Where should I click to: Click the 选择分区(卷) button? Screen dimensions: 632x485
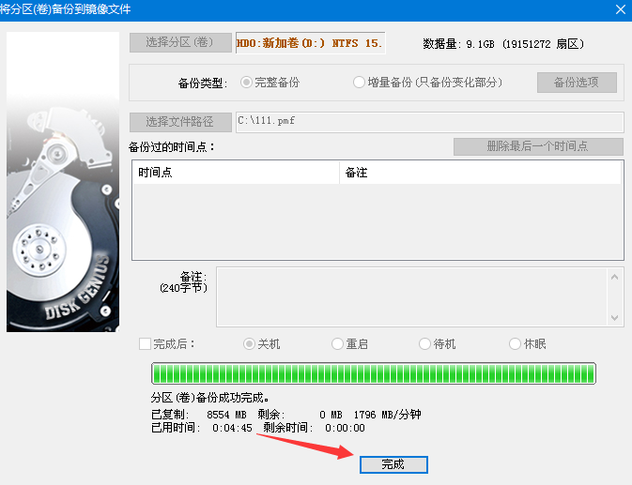tap(180, 42)
